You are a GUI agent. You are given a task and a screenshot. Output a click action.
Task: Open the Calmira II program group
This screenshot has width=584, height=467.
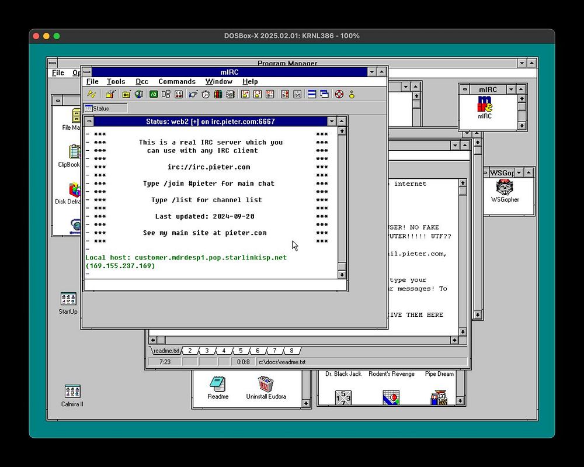tap(72, 392)
